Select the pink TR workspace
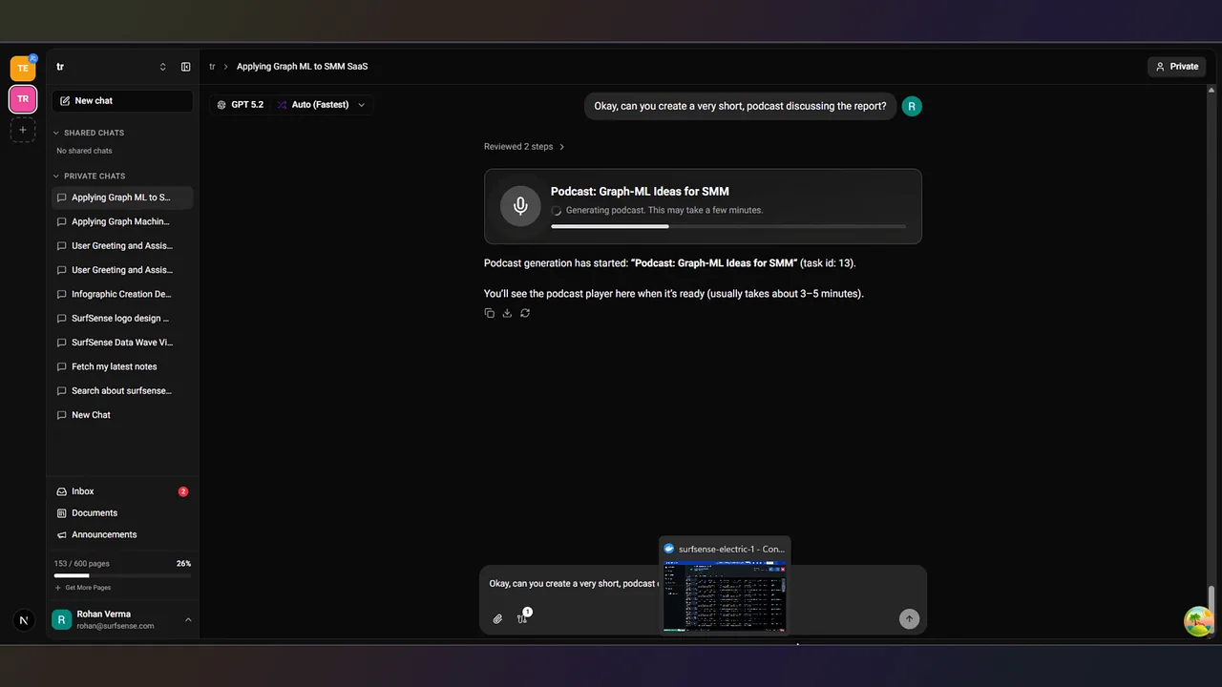 pos(23,98)
